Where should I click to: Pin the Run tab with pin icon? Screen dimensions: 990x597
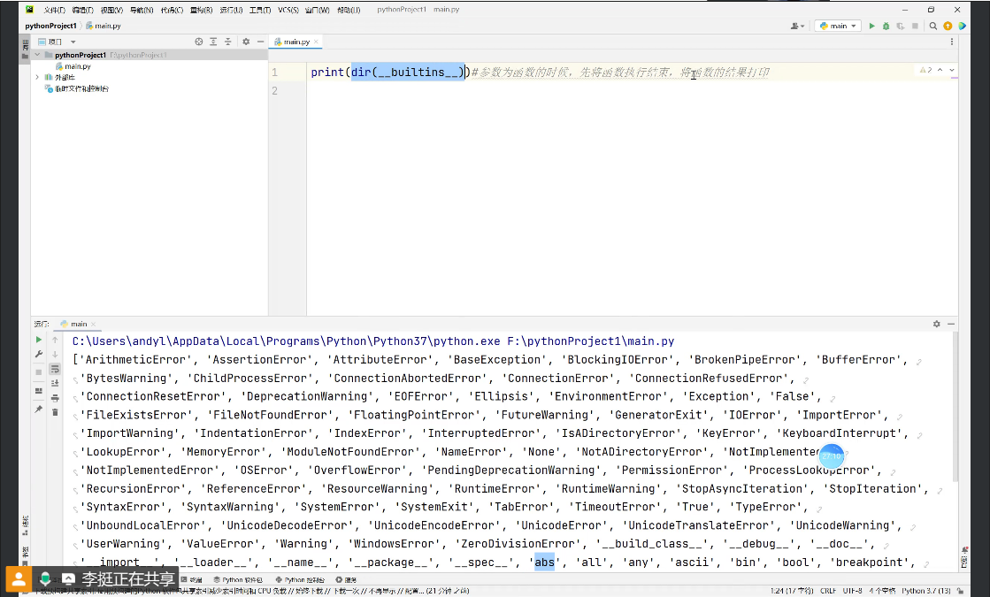coord(39,409)
